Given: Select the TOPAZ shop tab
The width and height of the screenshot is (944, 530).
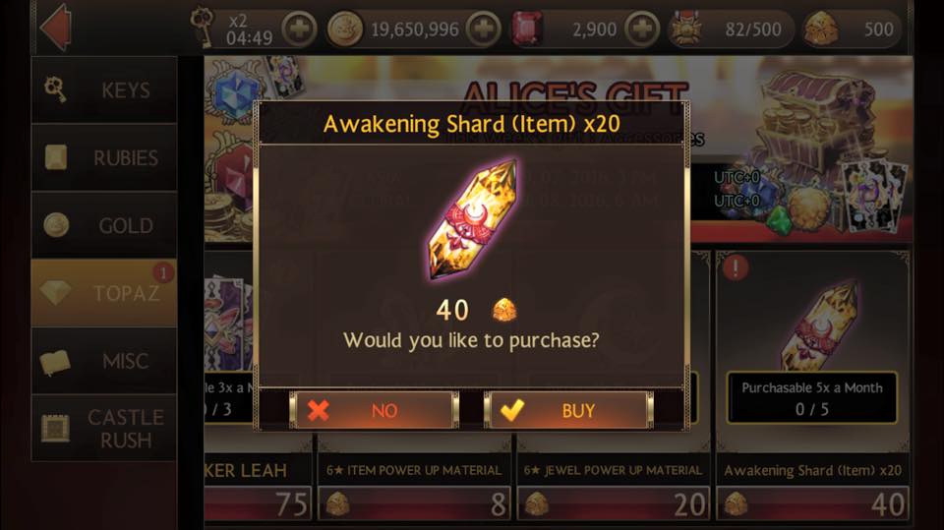Looking at the screenshot, I should click(x=104, y=293).
